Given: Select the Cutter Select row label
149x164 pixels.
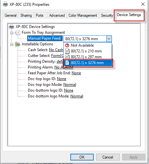Looking at the screenshot, I should click(39, 56).
